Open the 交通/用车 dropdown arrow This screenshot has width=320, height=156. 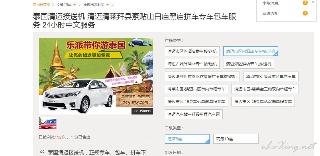74,5
